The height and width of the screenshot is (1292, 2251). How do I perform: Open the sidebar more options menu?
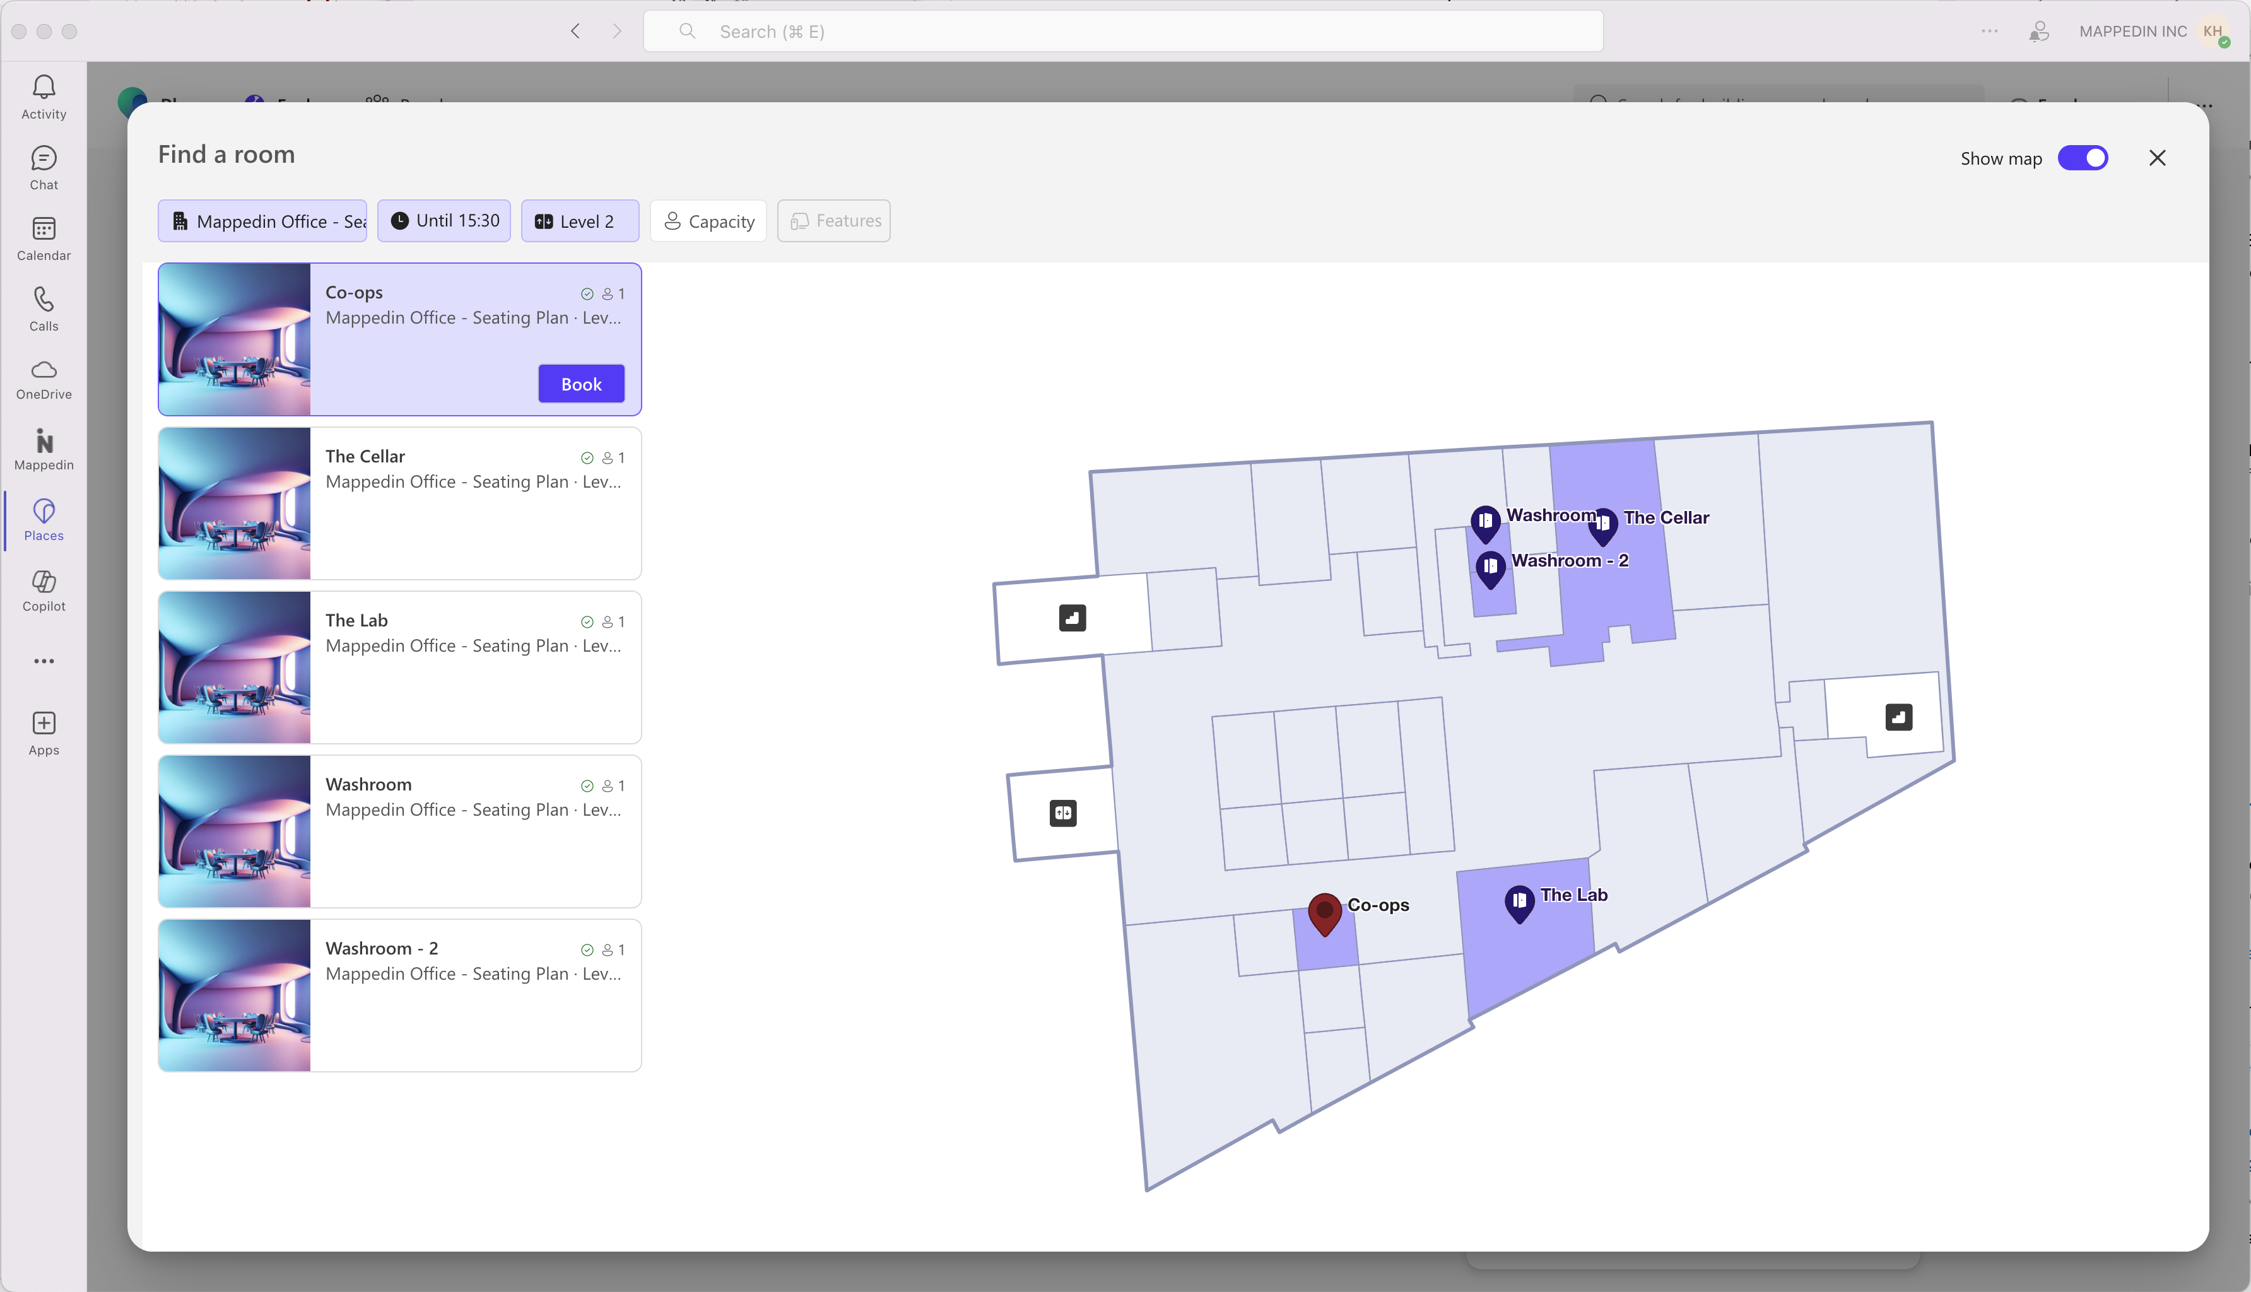43,661
